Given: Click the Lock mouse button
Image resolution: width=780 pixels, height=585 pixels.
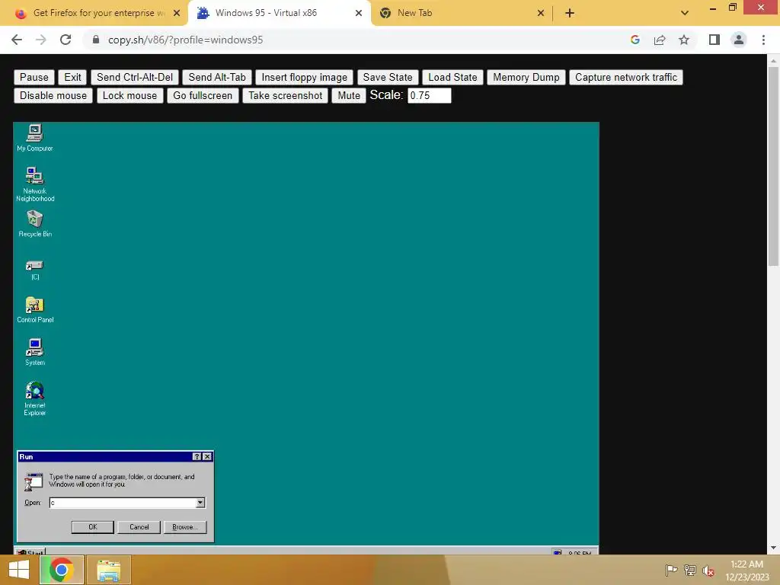Looking at the screenshot, I should (129, 95).
